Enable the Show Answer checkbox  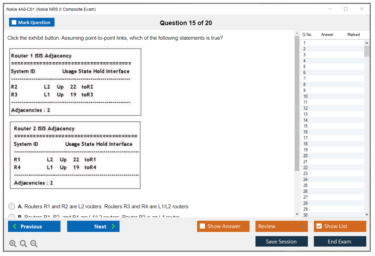(202, 226)
